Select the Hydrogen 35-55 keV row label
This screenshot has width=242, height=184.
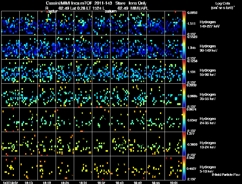(x=208, y=97)
